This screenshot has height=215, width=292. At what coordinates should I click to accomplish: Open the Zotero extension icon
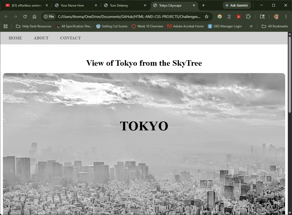[x=229, y=16]
